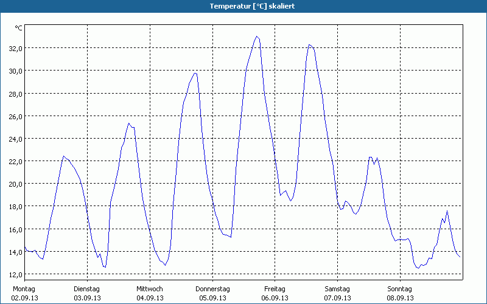Viewport: 487px width, 304px height.
Task: Click the Dienstag day label
Action: 86,289
